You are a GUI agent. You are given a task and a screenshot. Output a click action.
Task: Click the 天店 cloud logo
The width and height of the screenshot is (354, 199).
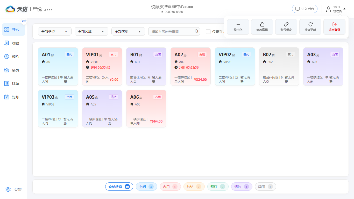10,9
